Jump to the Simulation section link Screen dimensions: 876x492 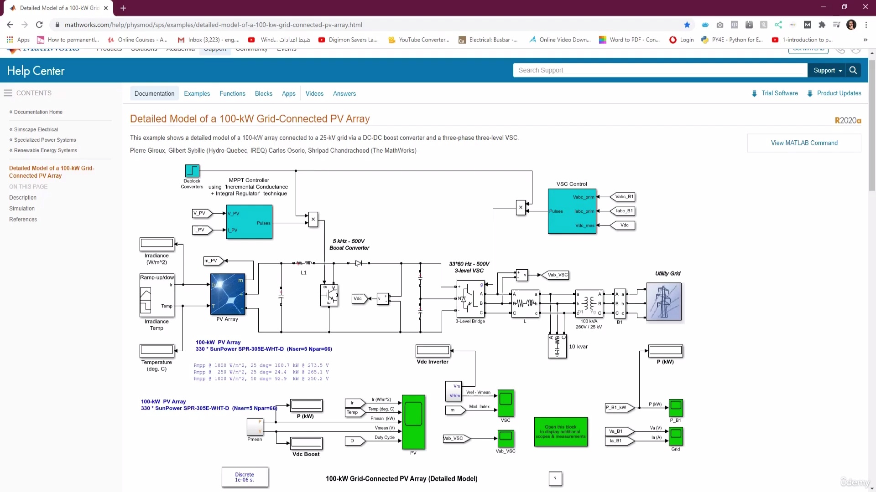pos(22,209)
